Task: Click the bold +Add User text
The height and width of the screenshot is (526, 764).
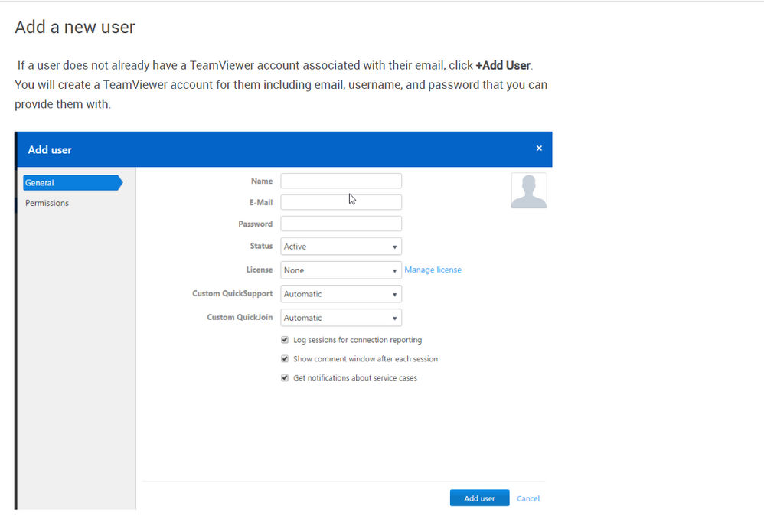Action: (503, 65)
